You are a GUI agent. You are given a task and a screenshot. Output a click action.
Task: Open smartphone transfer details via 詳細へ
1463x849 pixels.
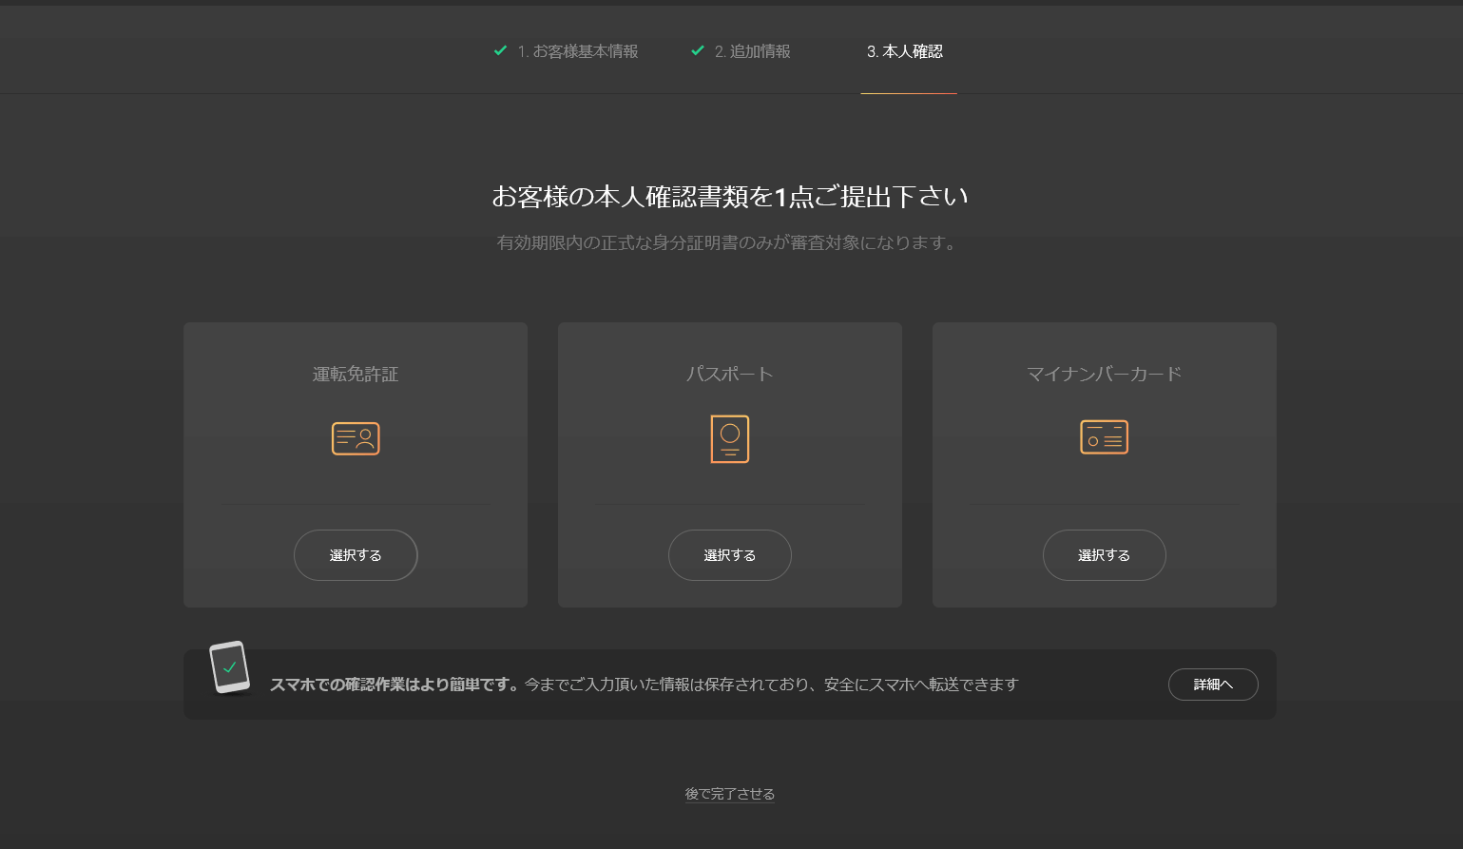tap(1213, 684)
